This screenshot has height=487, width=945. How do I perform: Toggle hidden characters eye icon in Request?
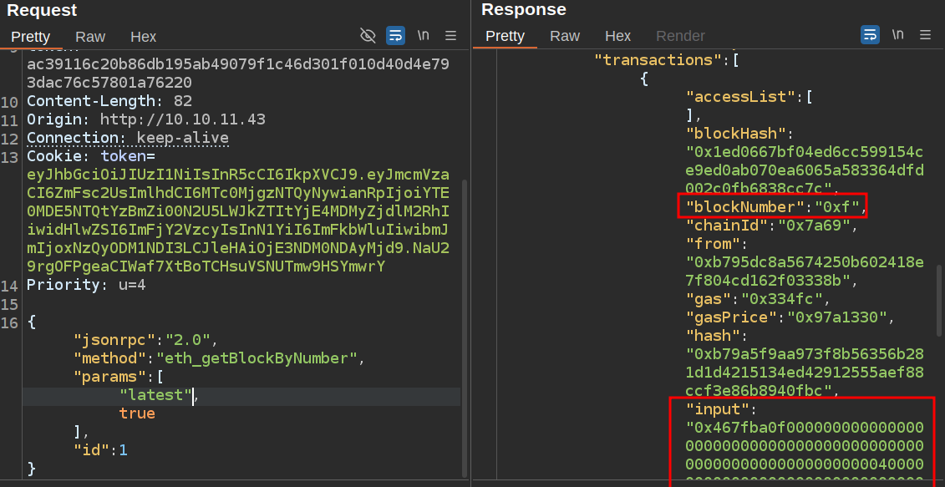coord(368,35)
